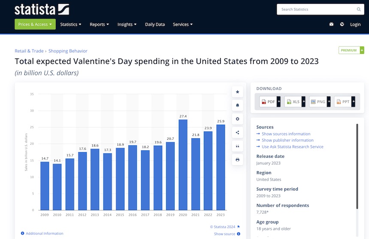The height and width of the screenshot is (239, 369).
Task: Click the 2015 bar with 18.9
Action: 120,179
